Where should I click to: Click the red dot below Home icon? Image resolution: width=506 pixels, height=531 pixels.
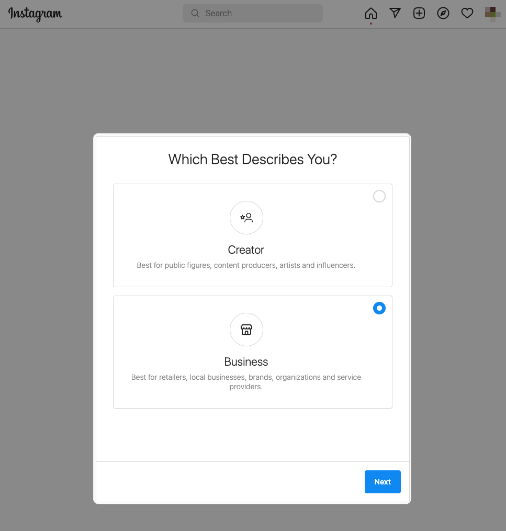click(x=370, y=24)
